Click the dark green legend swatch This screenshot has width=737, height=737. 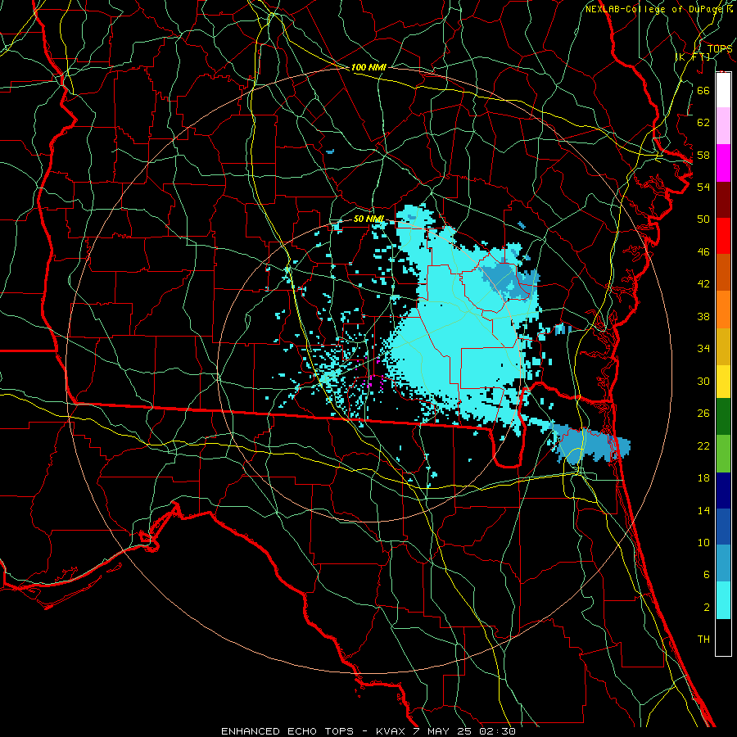tap(723, 417)
